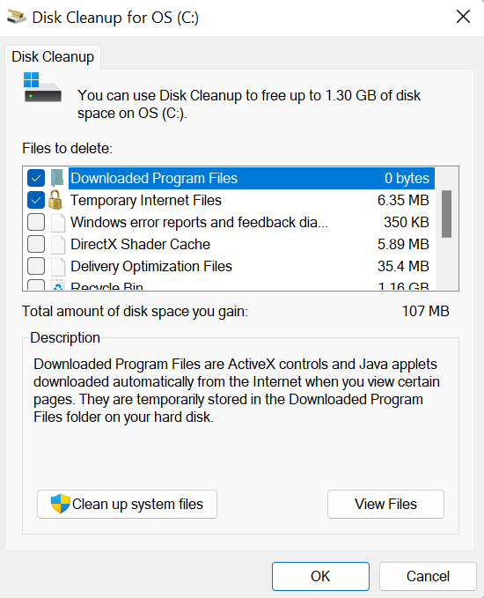484x598 pixels.
Task: Dismiss the dialog with Cancel
Action: (x=428, y=576)
